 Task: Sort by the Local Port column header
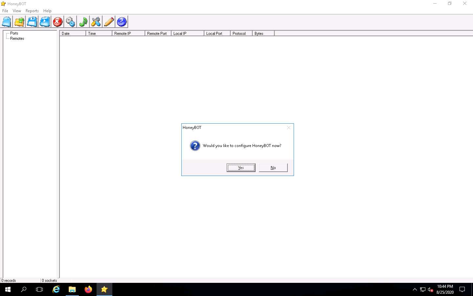click(x=217, y=34)
